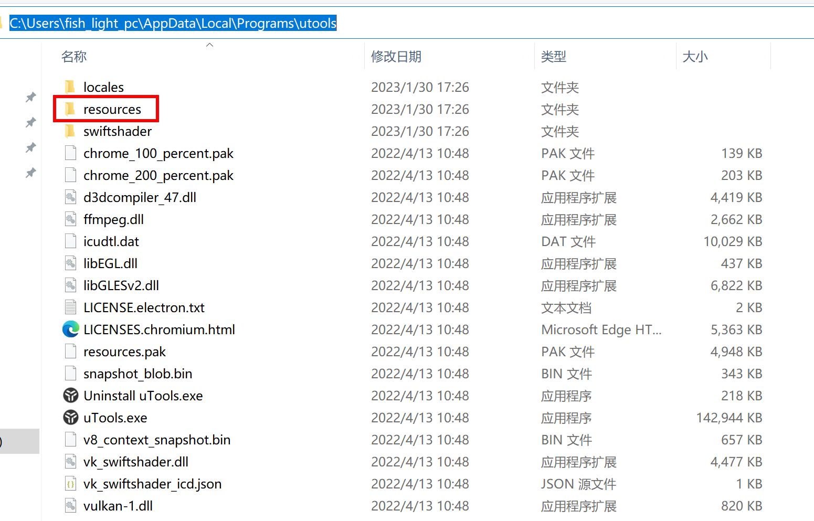
Task: Click the libGLESv2.dll file icon
Action: (70, 285)
